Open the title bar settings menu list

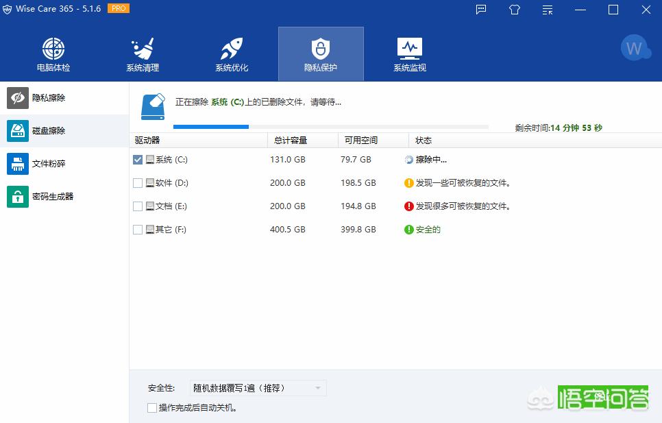point(548,10)
